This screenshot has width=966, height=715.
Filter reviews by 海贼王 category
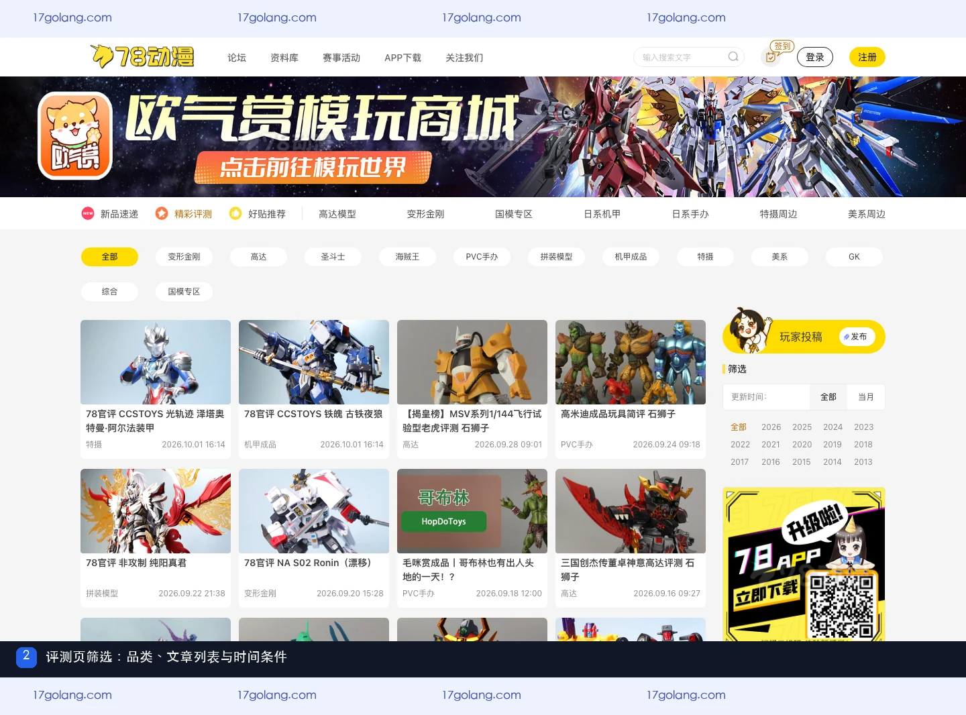[x=407, y=257]
